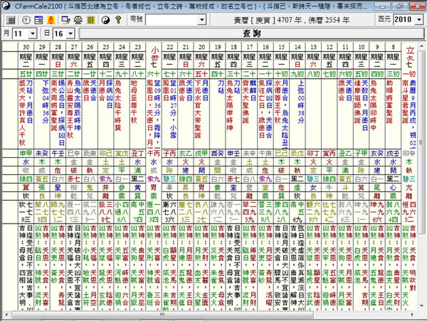Screen dimensions: 427x321
Task: Click the horizontal scrollbar right arrow
Action: pyautogui.click(x=413, y=315)
